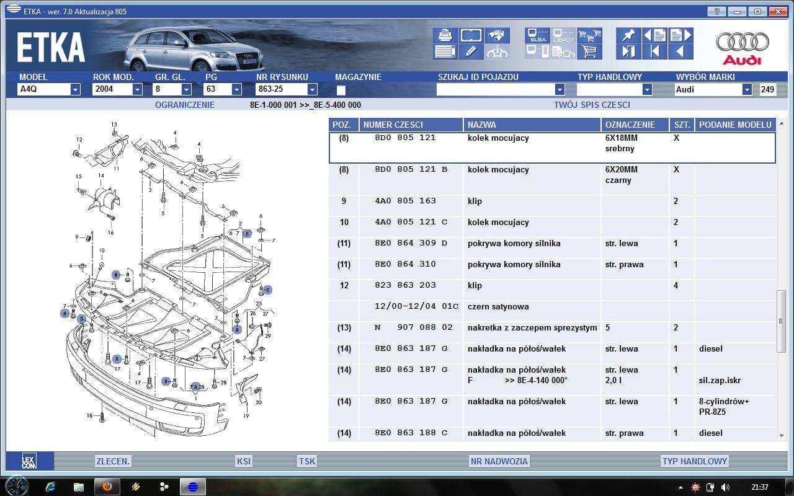794x496 pixels.
Task: Click part 8E0 864 310
Action: point(405,265)
